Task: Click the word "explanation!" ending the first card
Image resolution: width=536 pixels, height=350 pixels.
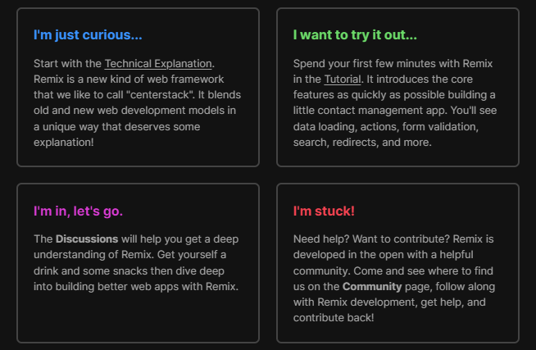Action: 64,142
